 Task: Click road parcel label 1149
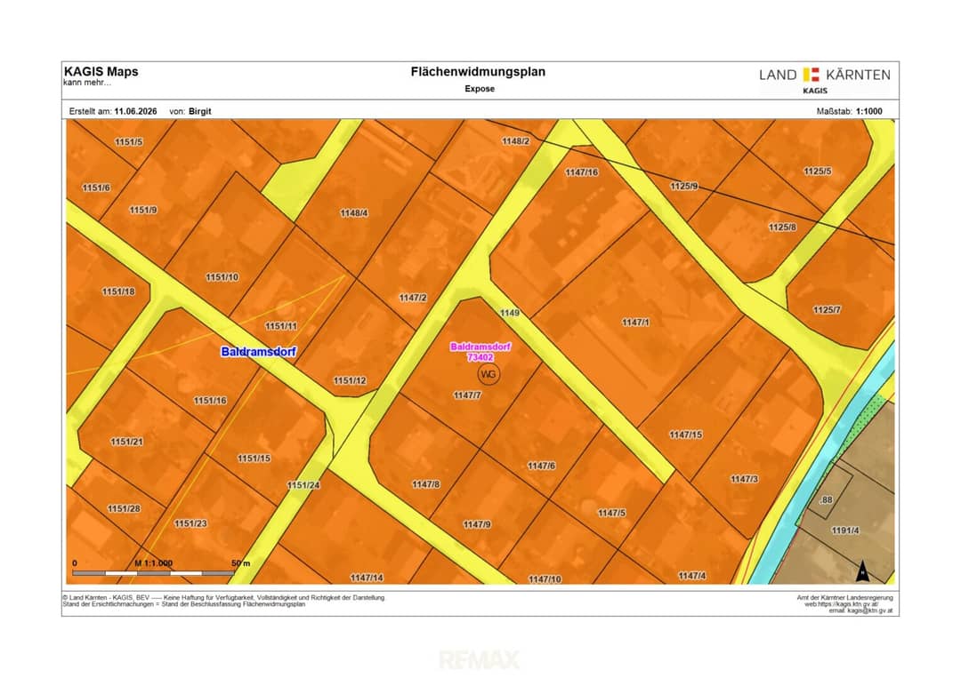(x=510, y=313)
